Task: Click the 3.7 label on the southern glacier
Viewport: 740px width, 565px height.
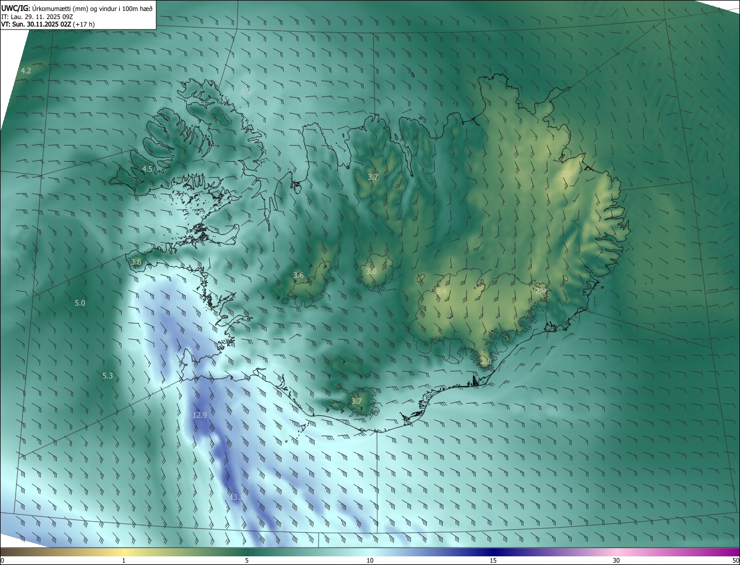Action: click(357, 401)
